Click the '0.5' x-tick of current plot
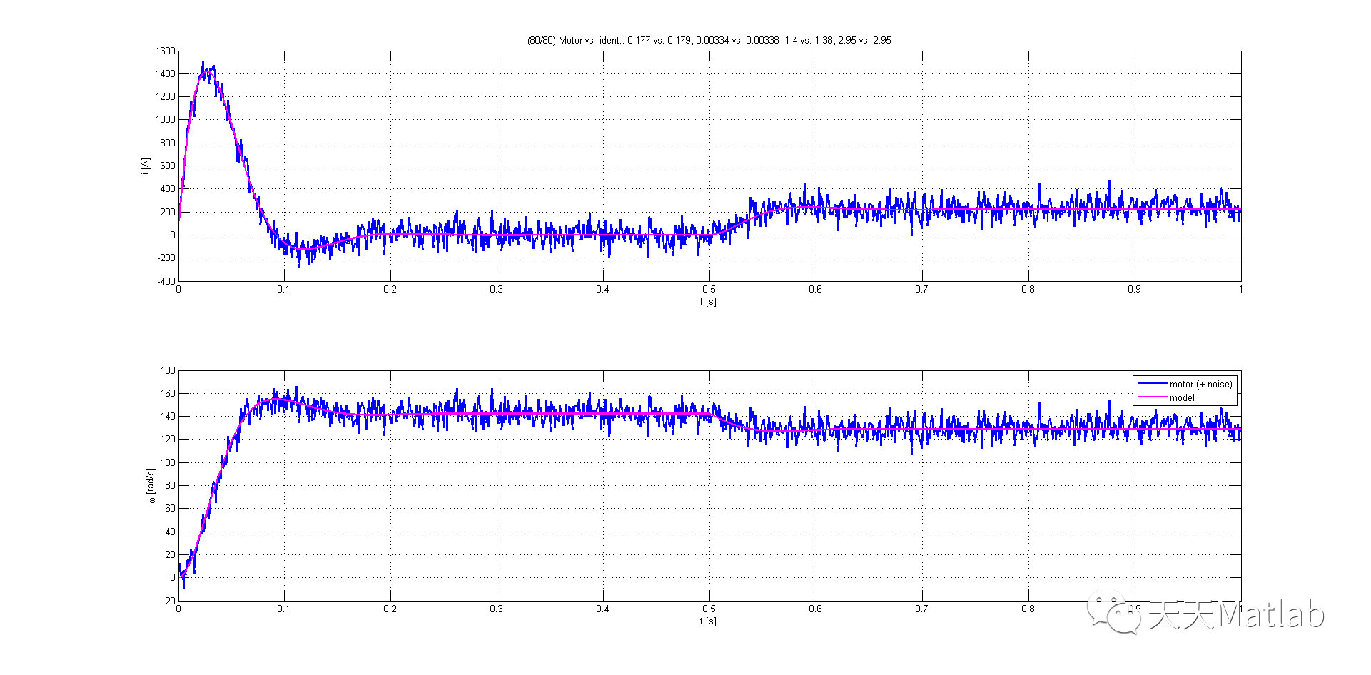The width and height of the screenshot is (1371, 675). (709, 290)
